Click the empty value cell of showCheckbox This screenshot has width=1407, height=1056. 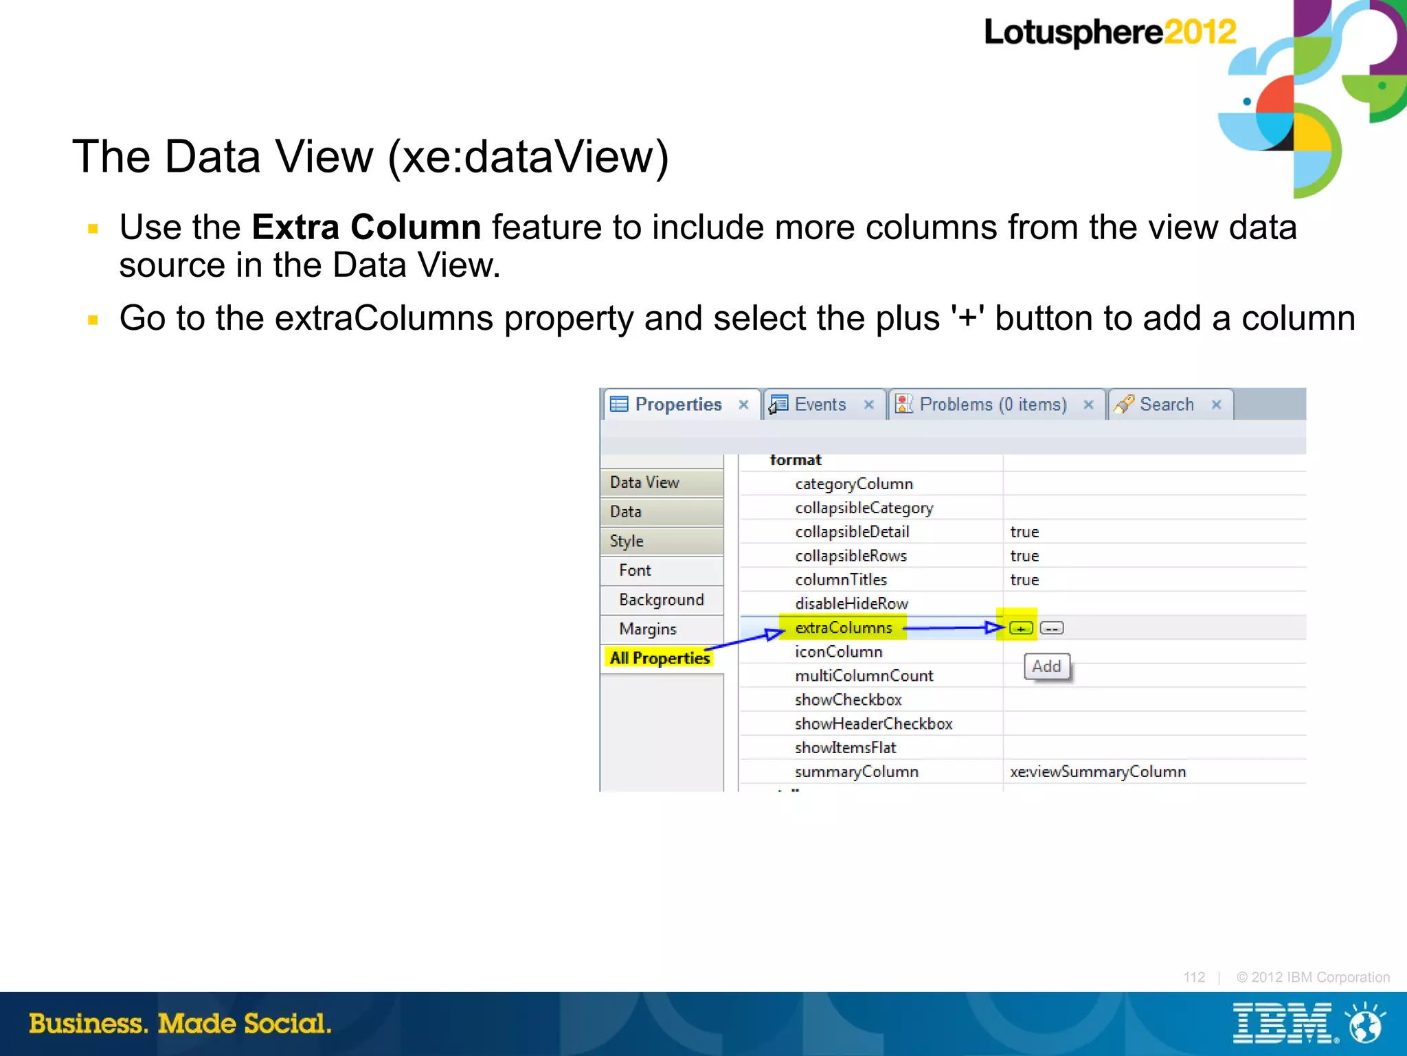1154,700
